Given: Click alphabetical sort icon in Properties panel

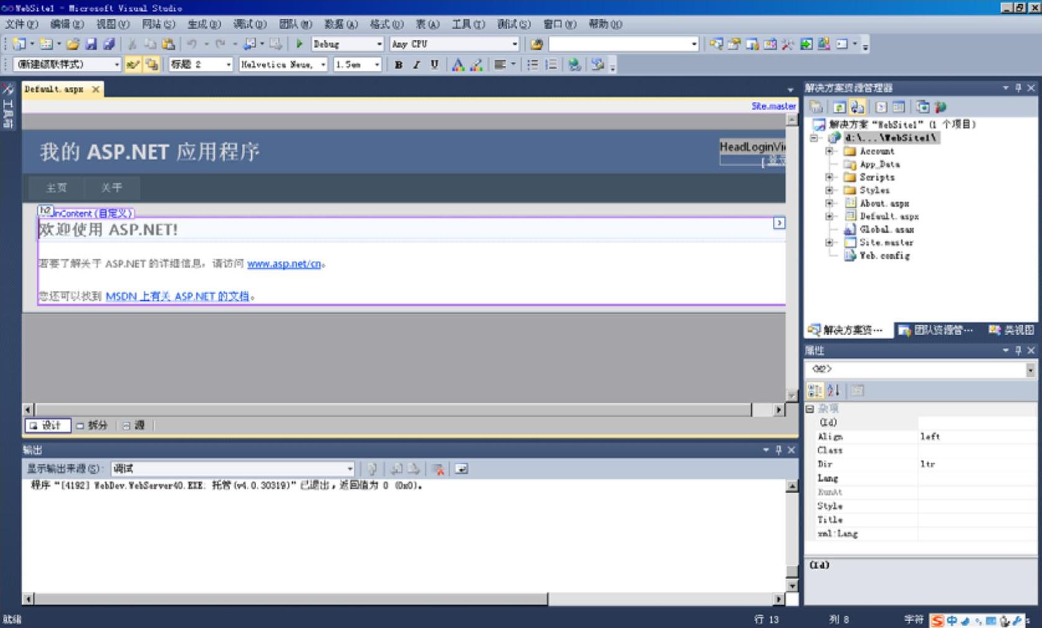Looking at the screenshot, I should pos(833,390).
